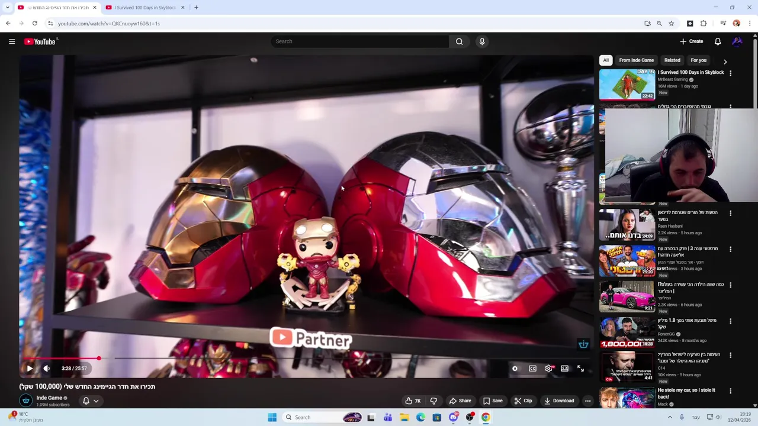Close the I Survived 100 Days tab
Viewport: 758px width, 426px height.
(x=182, y=8)
